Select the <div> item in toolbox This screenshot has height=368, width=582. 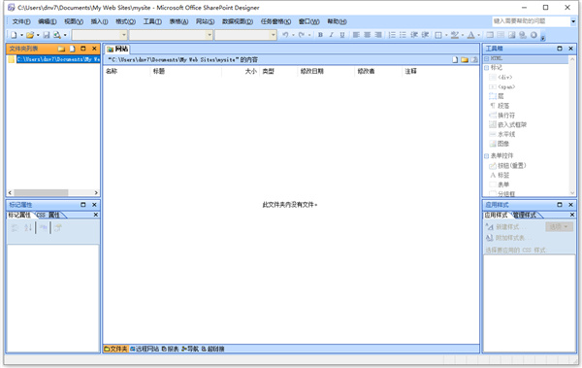[501, 78]
